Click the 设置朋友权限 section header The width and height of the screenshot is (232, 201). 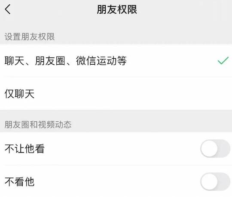pos(30,37)
